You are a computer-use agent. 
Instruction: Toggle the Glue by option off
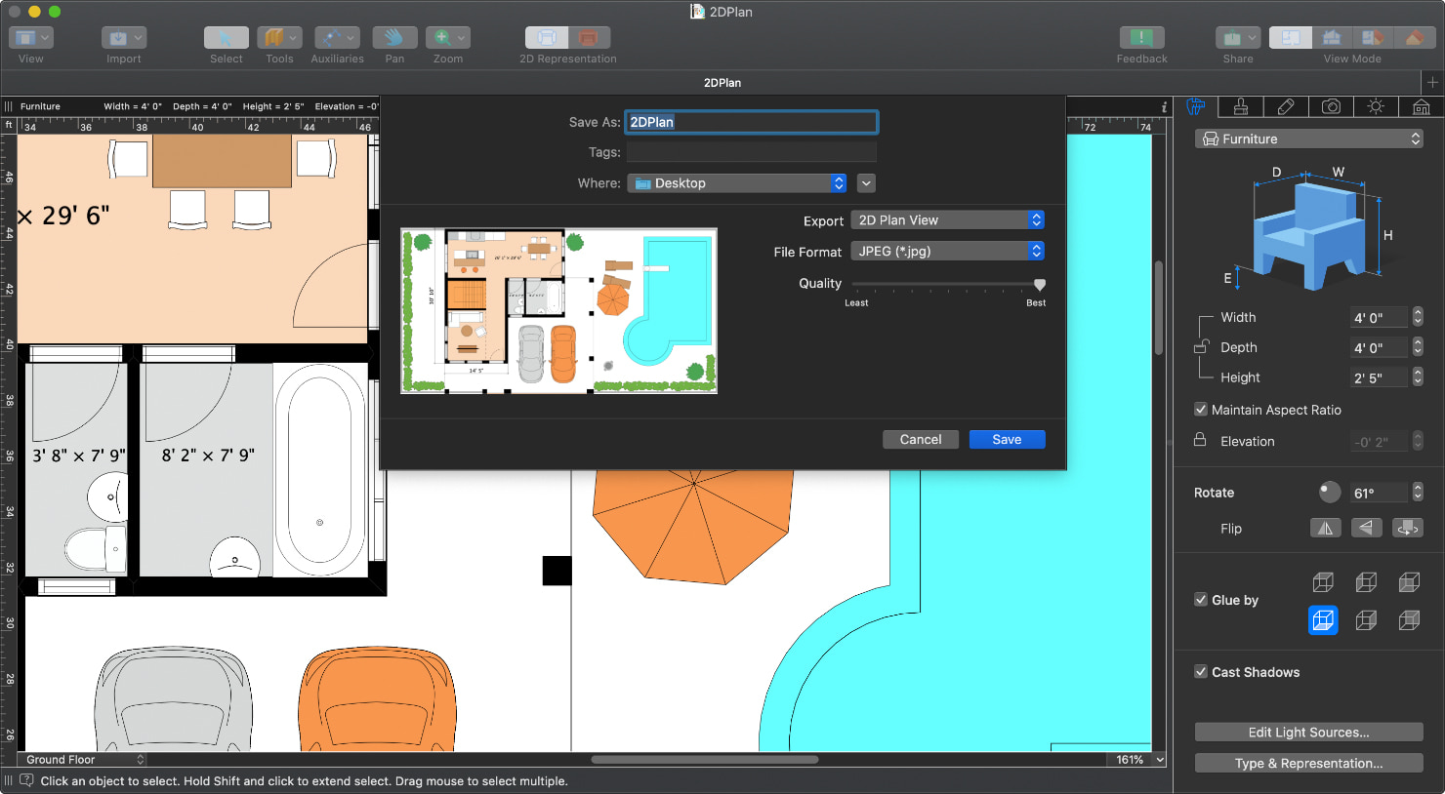click(1201, 600)
